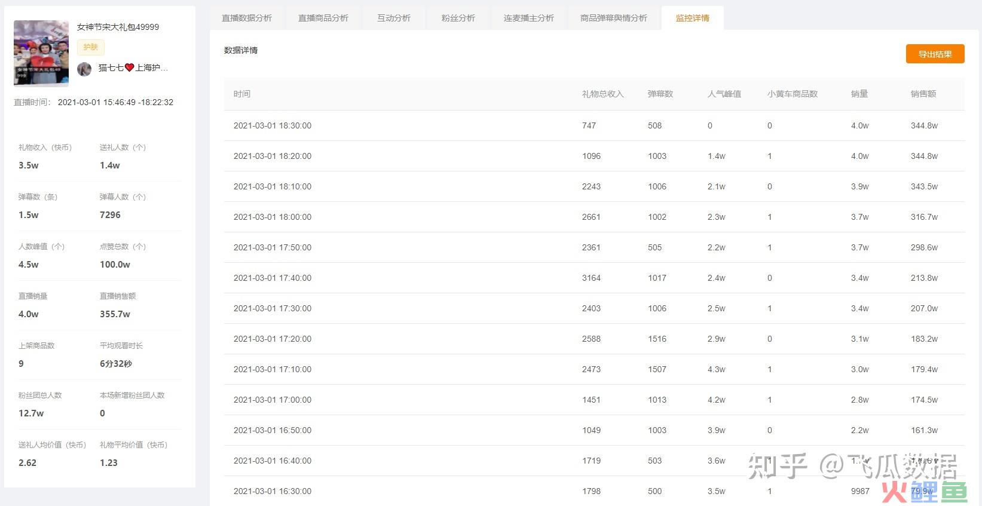Click the 小黄车商品数 column header
This screenshot has height=506, width=982.
point(793,94)
